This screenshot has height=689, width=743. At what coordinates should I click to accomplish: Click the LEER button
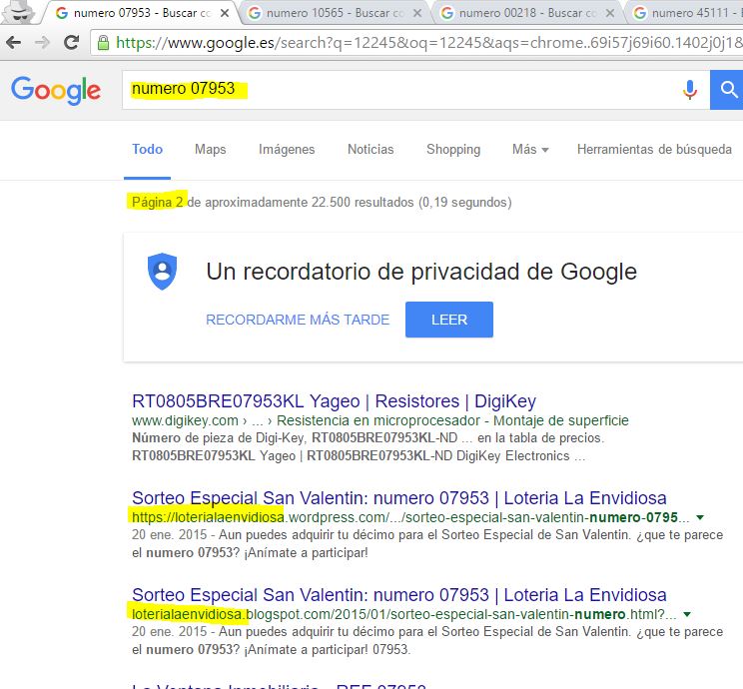coord(449,320)
